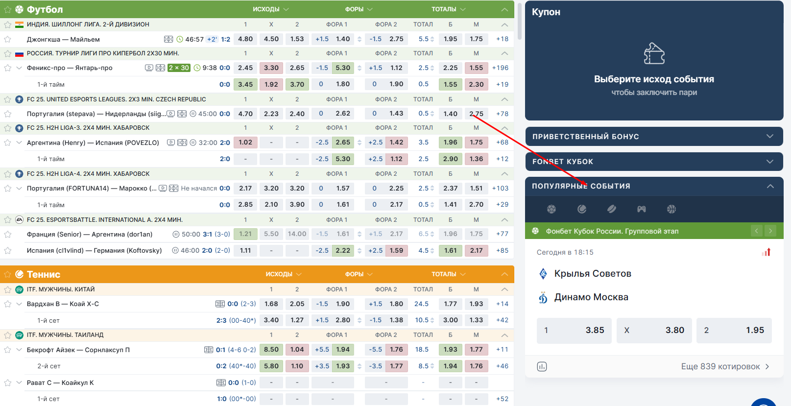Select the tennis ball icon in popular events
The image size is (791, 406).
(x=582, y=209)
